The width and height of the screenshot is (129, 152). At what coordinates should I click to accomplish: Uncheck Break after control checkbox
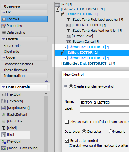click(x=67, y=141)
